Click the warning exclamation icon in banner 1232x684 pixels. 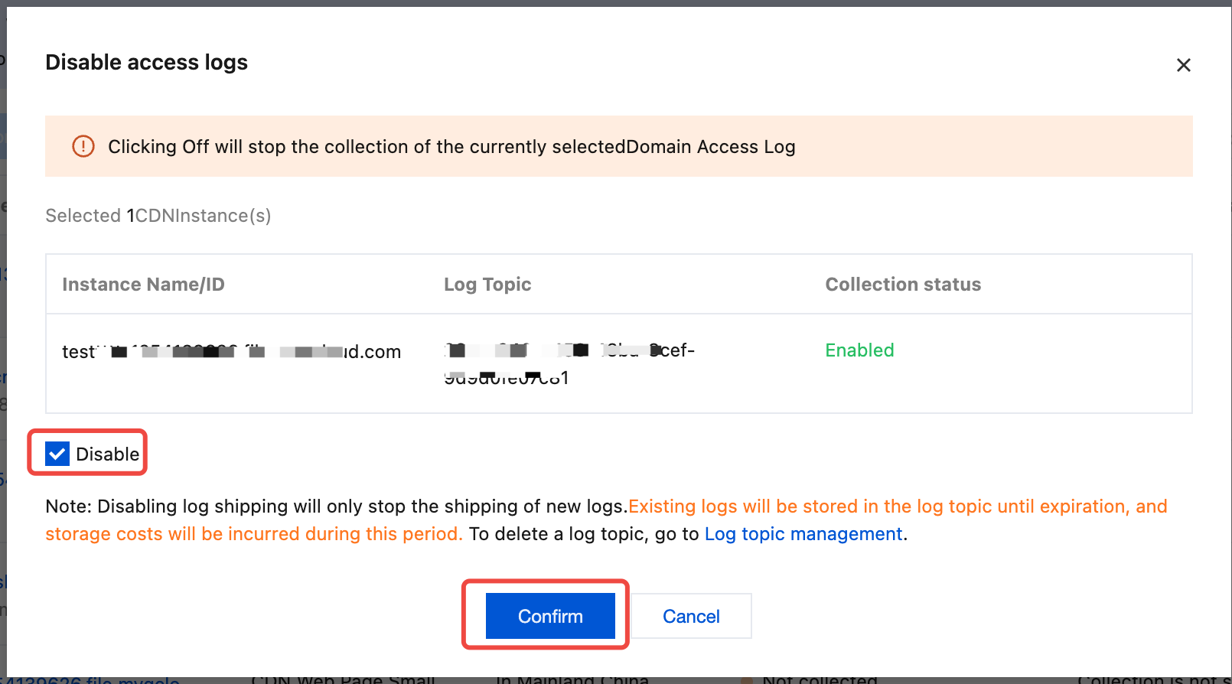83,146
